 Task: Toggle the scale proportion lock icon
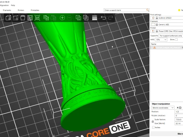(x=153, y=121)
